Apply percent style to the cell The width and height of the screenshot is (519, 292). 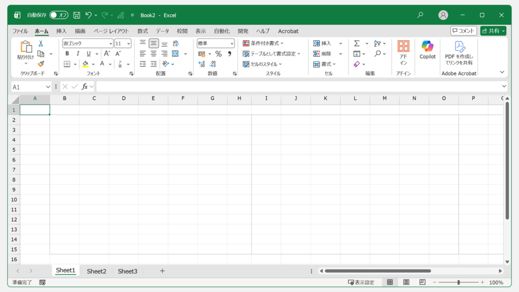(218, 53)
